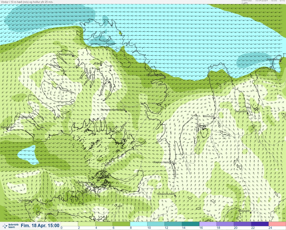Click the Bjargtangar station label
286x230 pixels.
7,127
